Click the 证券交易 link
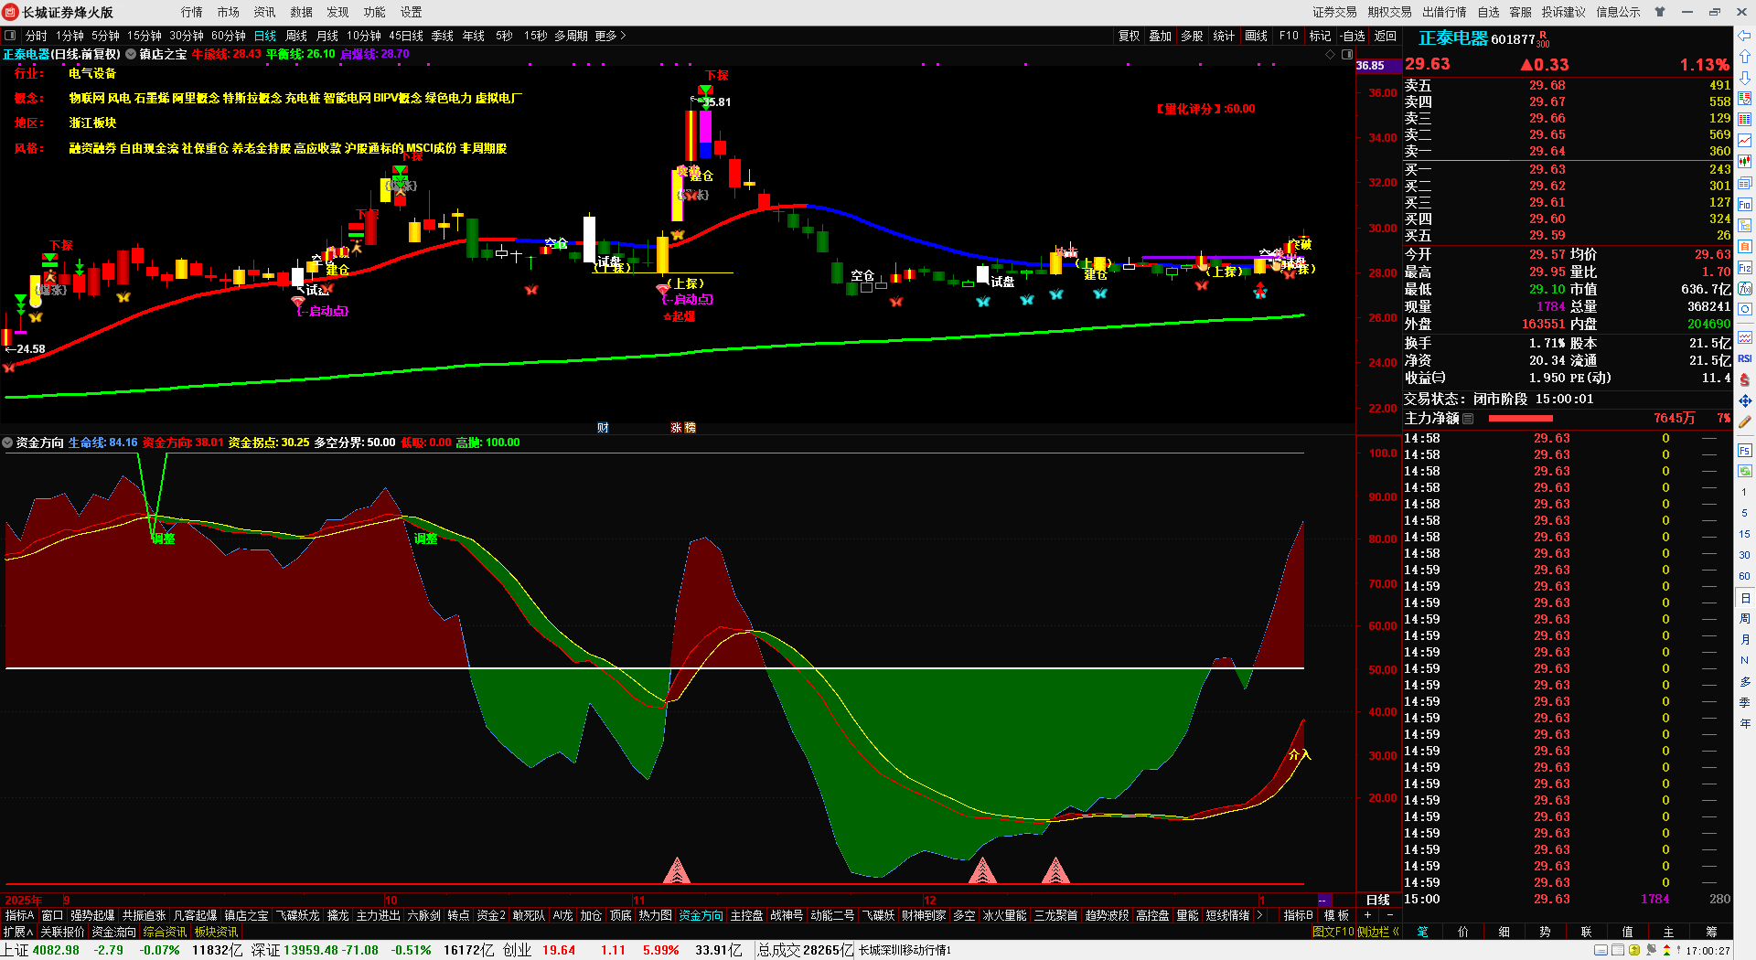The image size is (1756, 960). (x=1334, y=12)
